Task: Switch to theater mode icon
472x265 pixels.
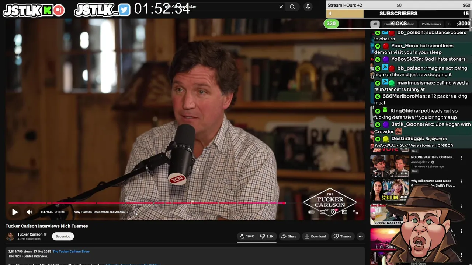Action: coord(344,212)
